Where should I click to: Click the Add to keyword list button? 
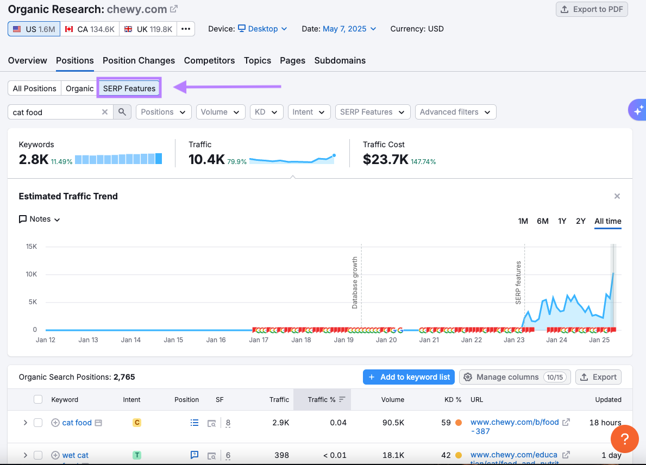[x=409, y=376]
